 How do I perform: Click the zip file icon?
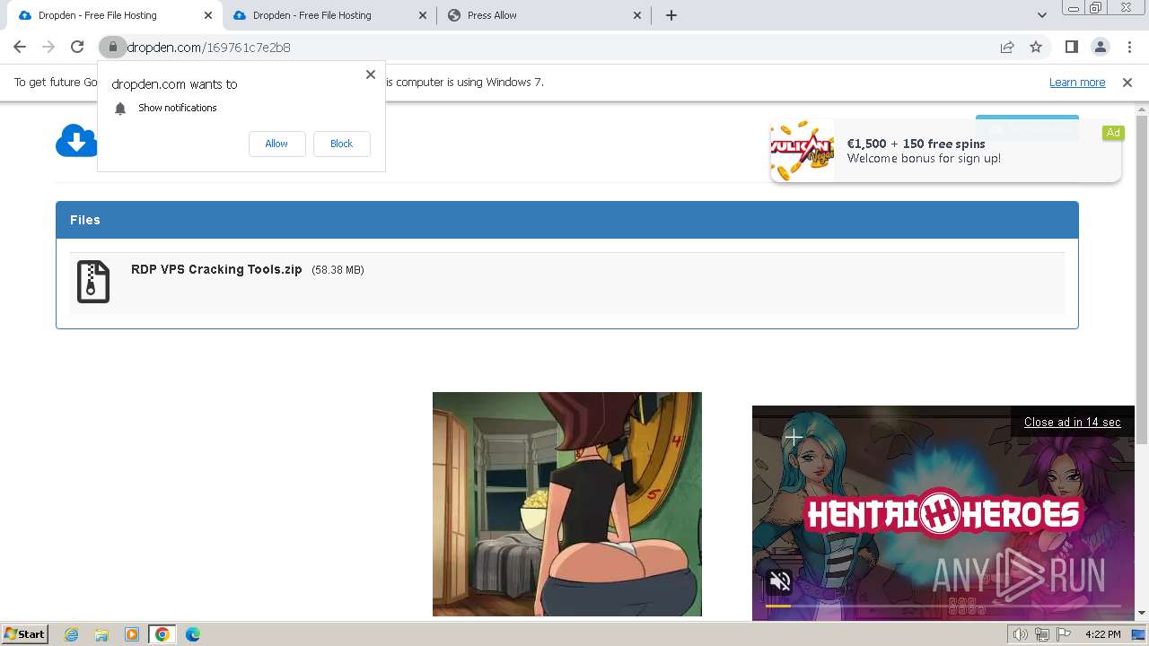point(93,282)
